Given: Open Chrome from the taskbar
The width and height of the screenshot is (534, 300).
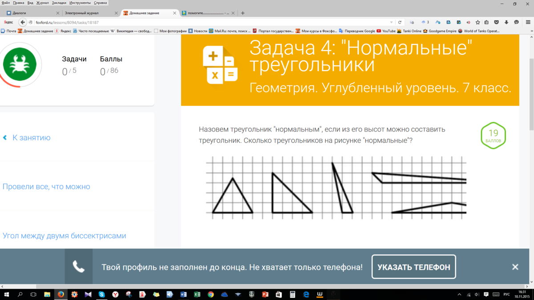Looking at the screenshot, I should (210, 294).
